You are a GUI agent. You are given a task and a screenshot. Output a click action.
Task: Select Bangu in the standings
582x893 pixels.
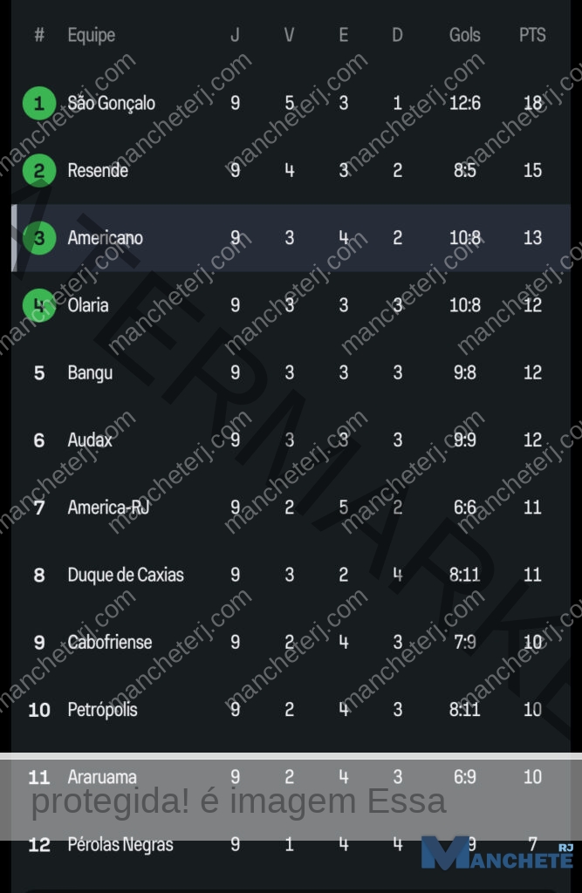point(90,373)
